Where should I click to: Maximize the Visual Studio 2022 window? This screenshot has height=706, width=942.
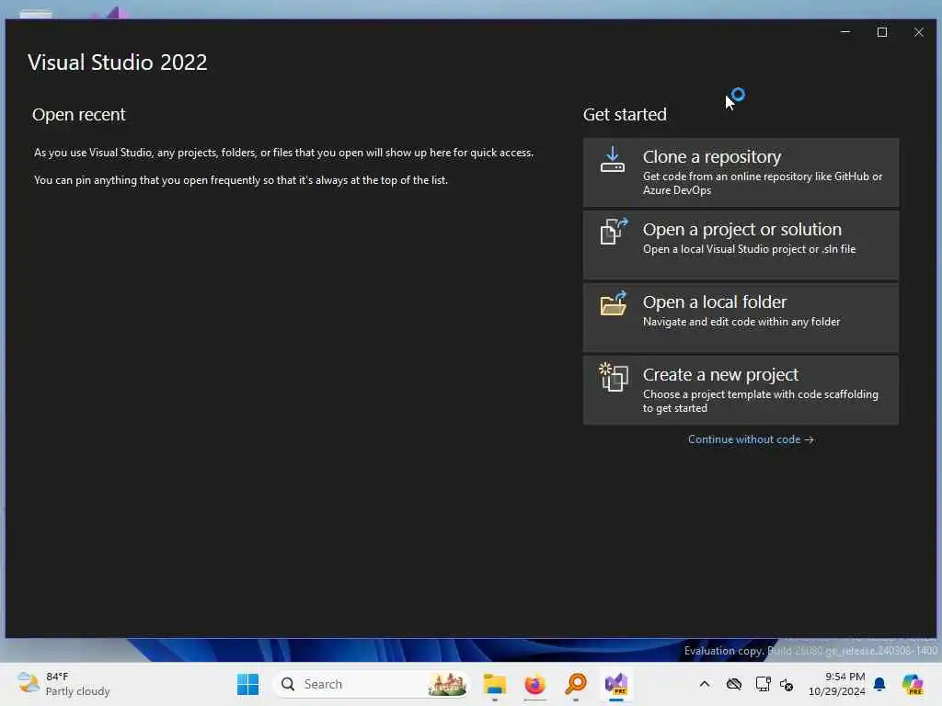(882, 32)
